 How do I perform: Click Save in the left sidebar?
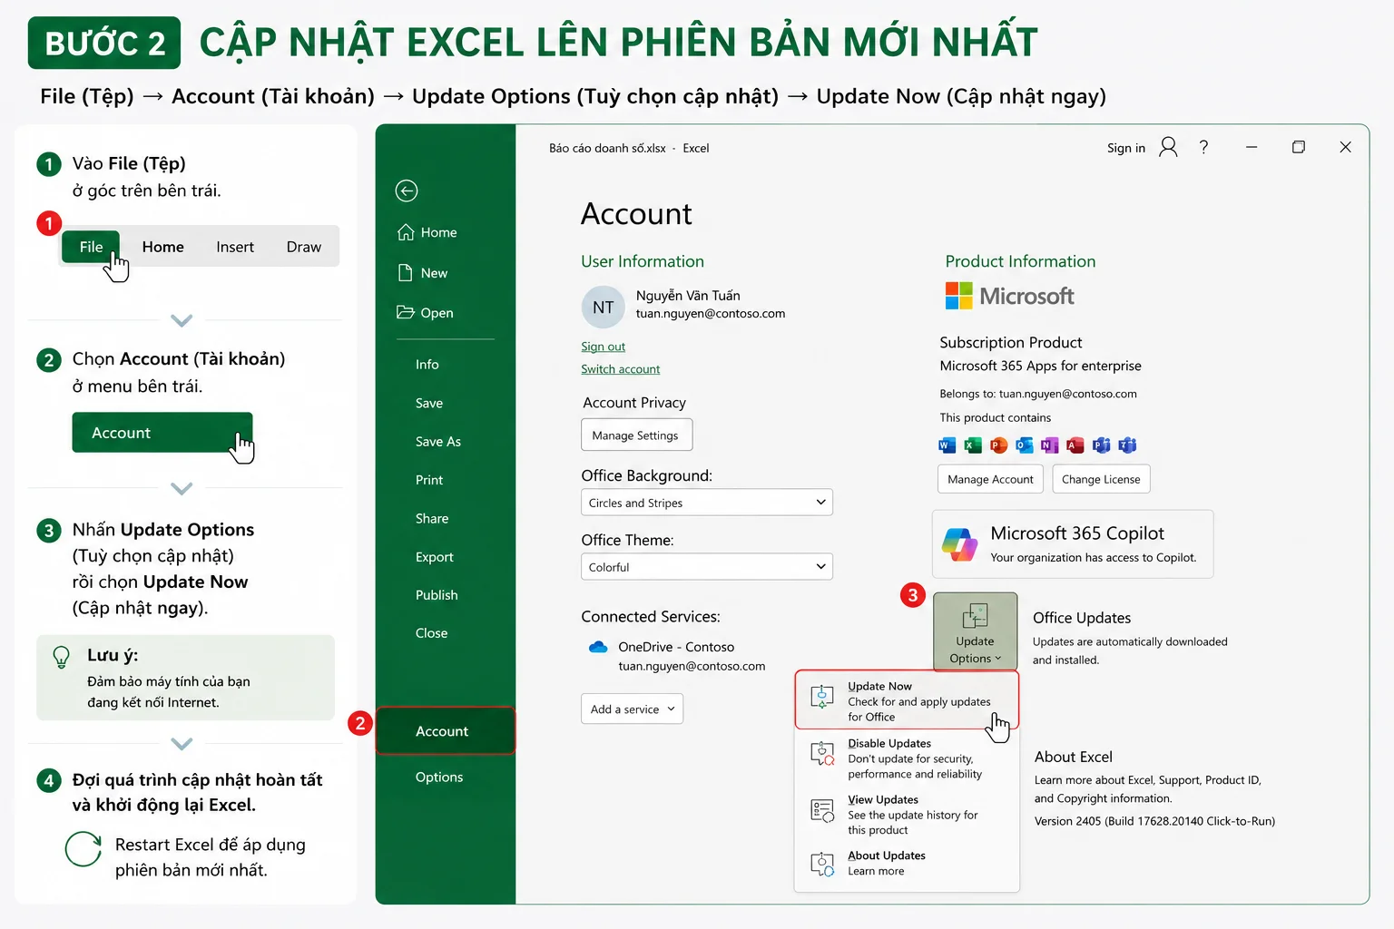[429, 404]
